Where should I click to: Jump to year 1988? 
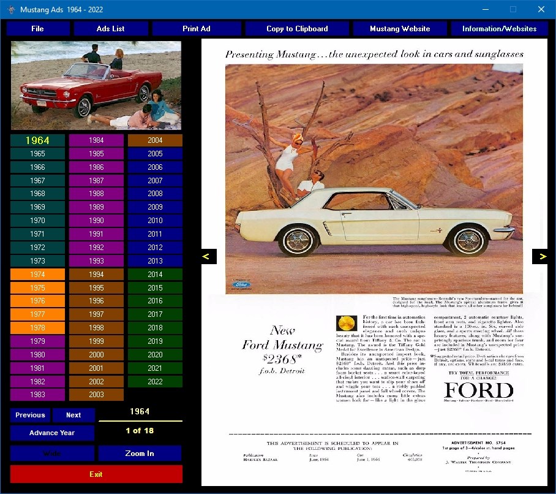(97, 194)
